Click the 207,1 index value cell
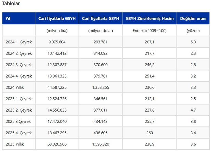 pos(150,42)
